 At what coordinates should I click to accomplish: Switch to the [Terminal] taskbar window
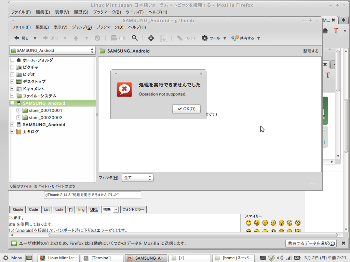tap(102, 258)
